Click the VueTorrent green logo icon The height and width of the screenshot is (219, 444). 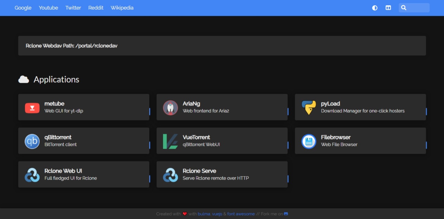pos(170,141)
